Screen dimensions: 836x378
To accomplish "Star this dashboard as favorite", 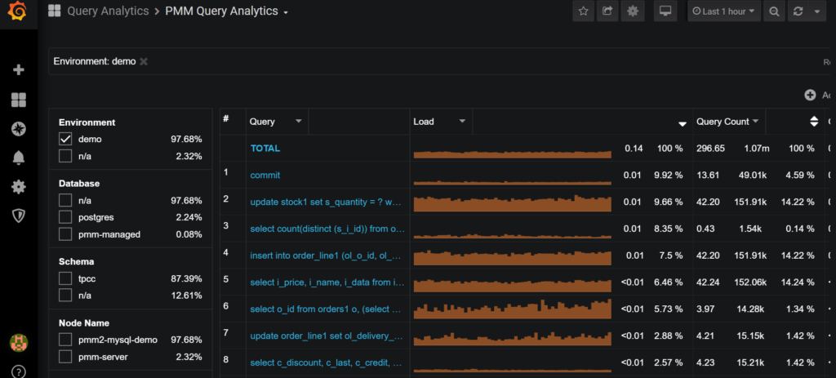I will click(584, 11).
